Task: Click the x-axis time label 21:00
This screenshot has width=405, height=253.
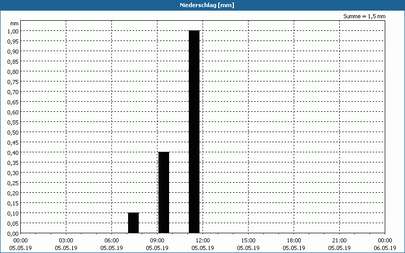Action: tap(339, 241)
